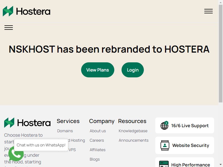Viewport: 223px width, 167px height.
Task: Click the Login button
Action: click(x=133, y=70)
